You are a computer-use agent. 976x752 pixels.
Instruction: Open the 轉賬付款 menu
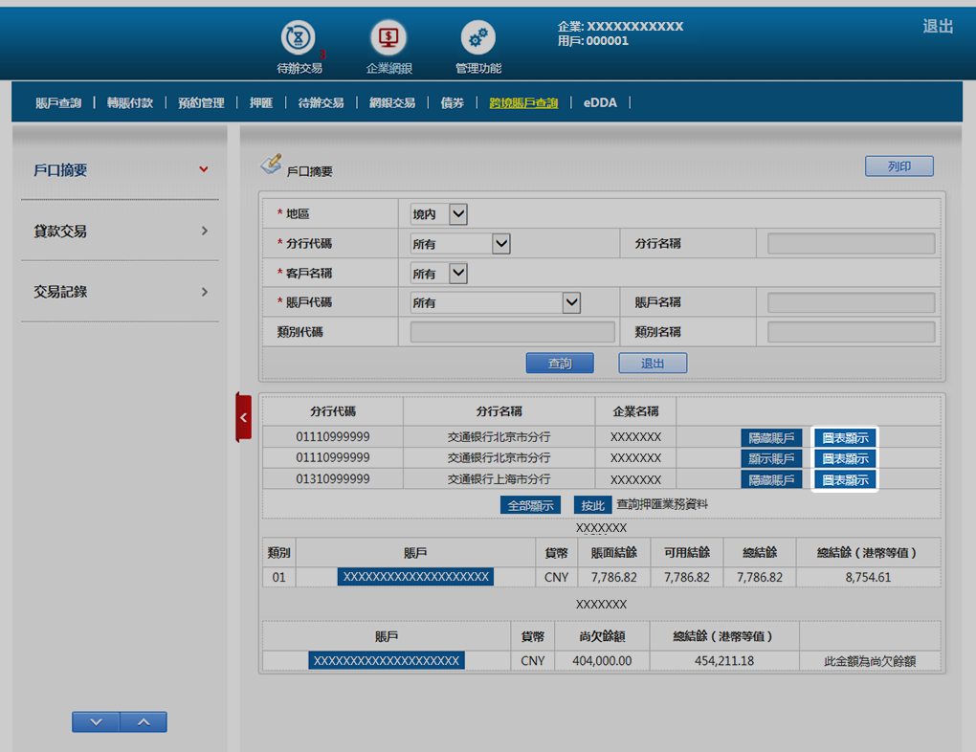130,102
